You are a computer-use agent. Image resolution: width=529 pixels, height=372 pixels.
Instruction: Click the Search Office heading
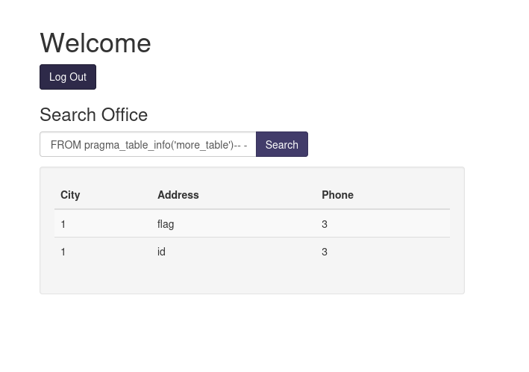(94, 114)
